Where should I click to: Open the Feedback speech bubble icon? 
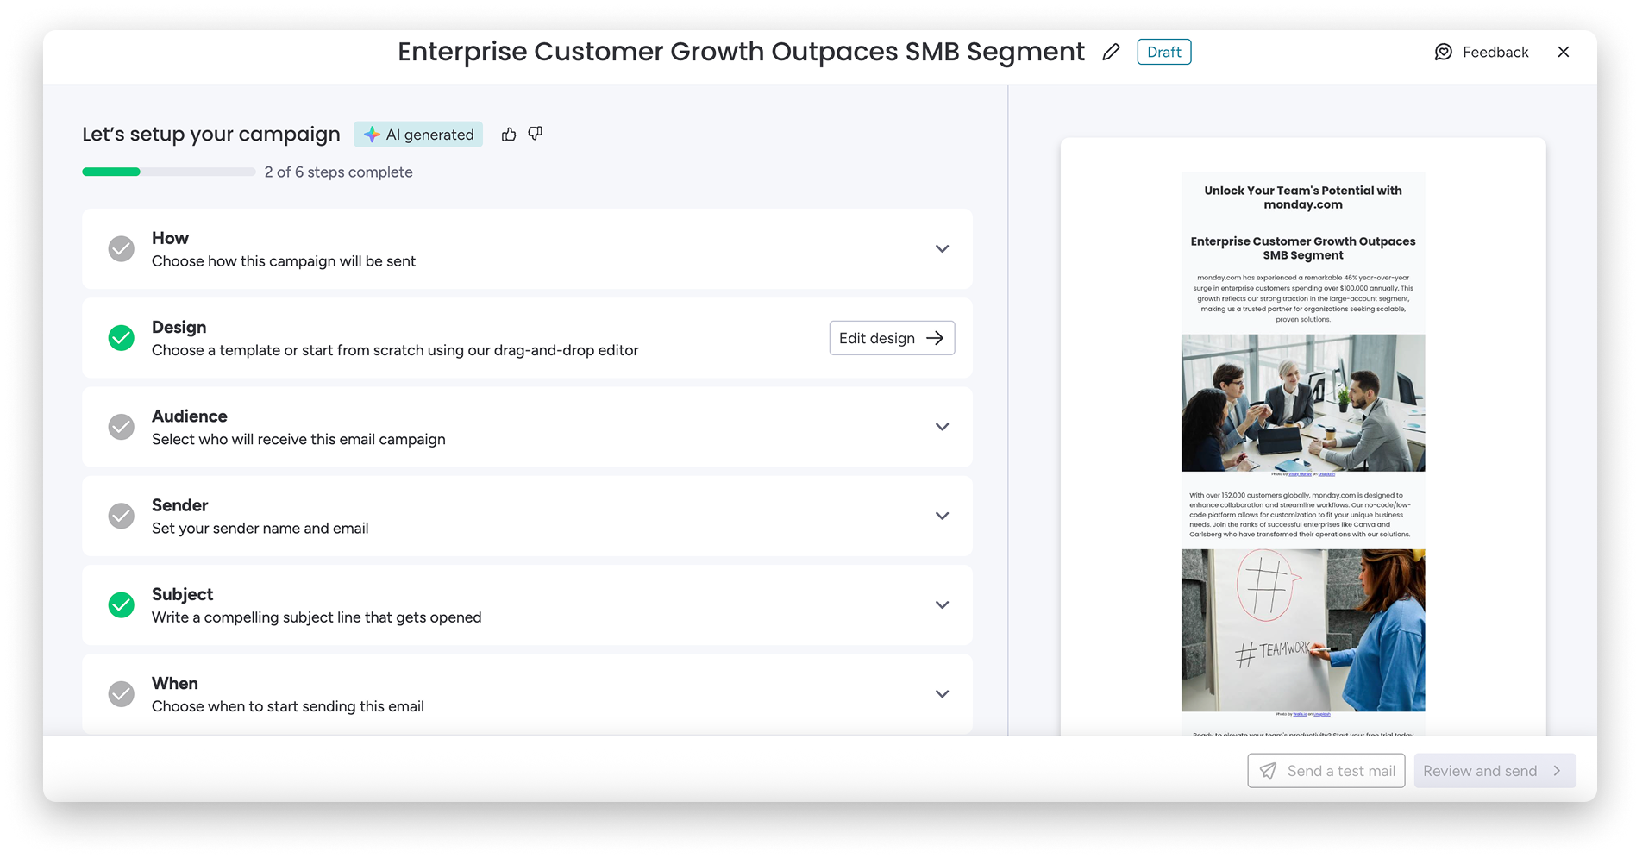[x=1443, y=52]
